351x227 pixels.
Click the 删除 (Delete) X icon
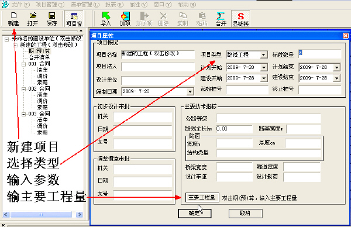tap(163, 19)
